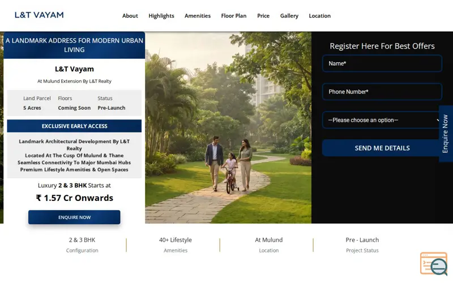Click the '₹ 1.57 Cr Onwards' price text
453x283 pixels.
(x=75, y=198)
